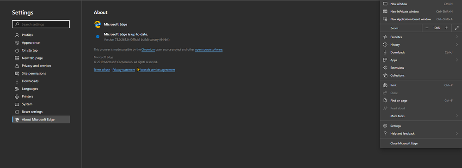Open the Privacy statement link
The height and width of the screenshot is (168, 462).
point(124,70)
